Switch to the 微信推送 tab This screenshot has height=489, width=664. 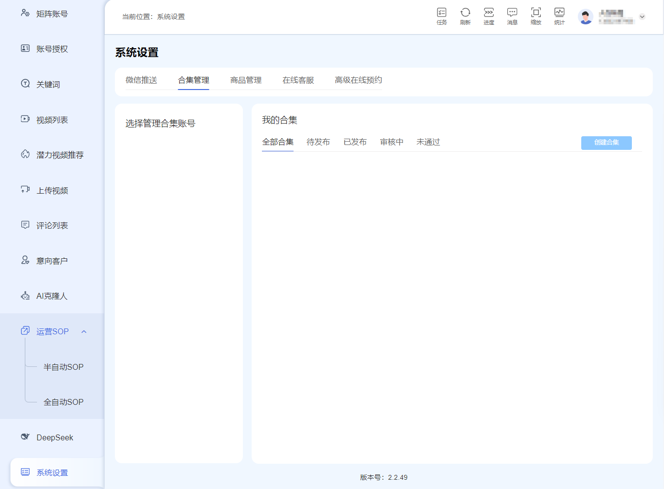141,80
